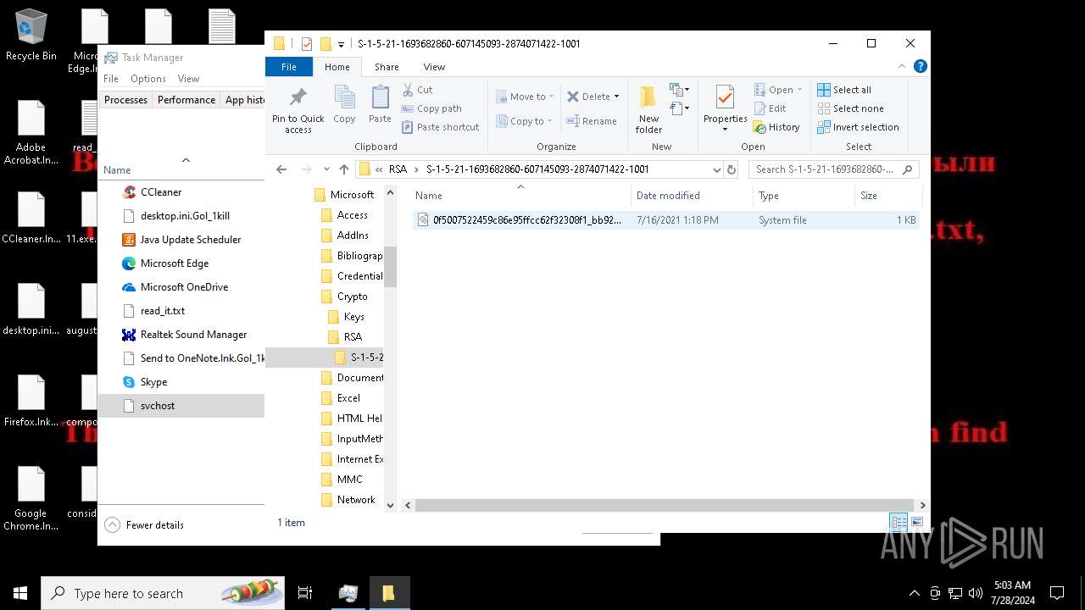Sort by Type column header
This screenshot has height=610, width=1085.
point(804,196)
